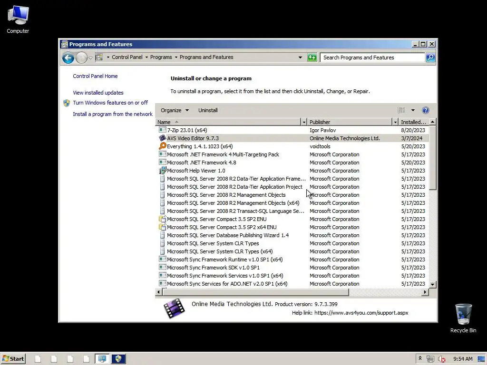
Task: Open the Computer desktop icon
Action: click(x=18, y=19)
